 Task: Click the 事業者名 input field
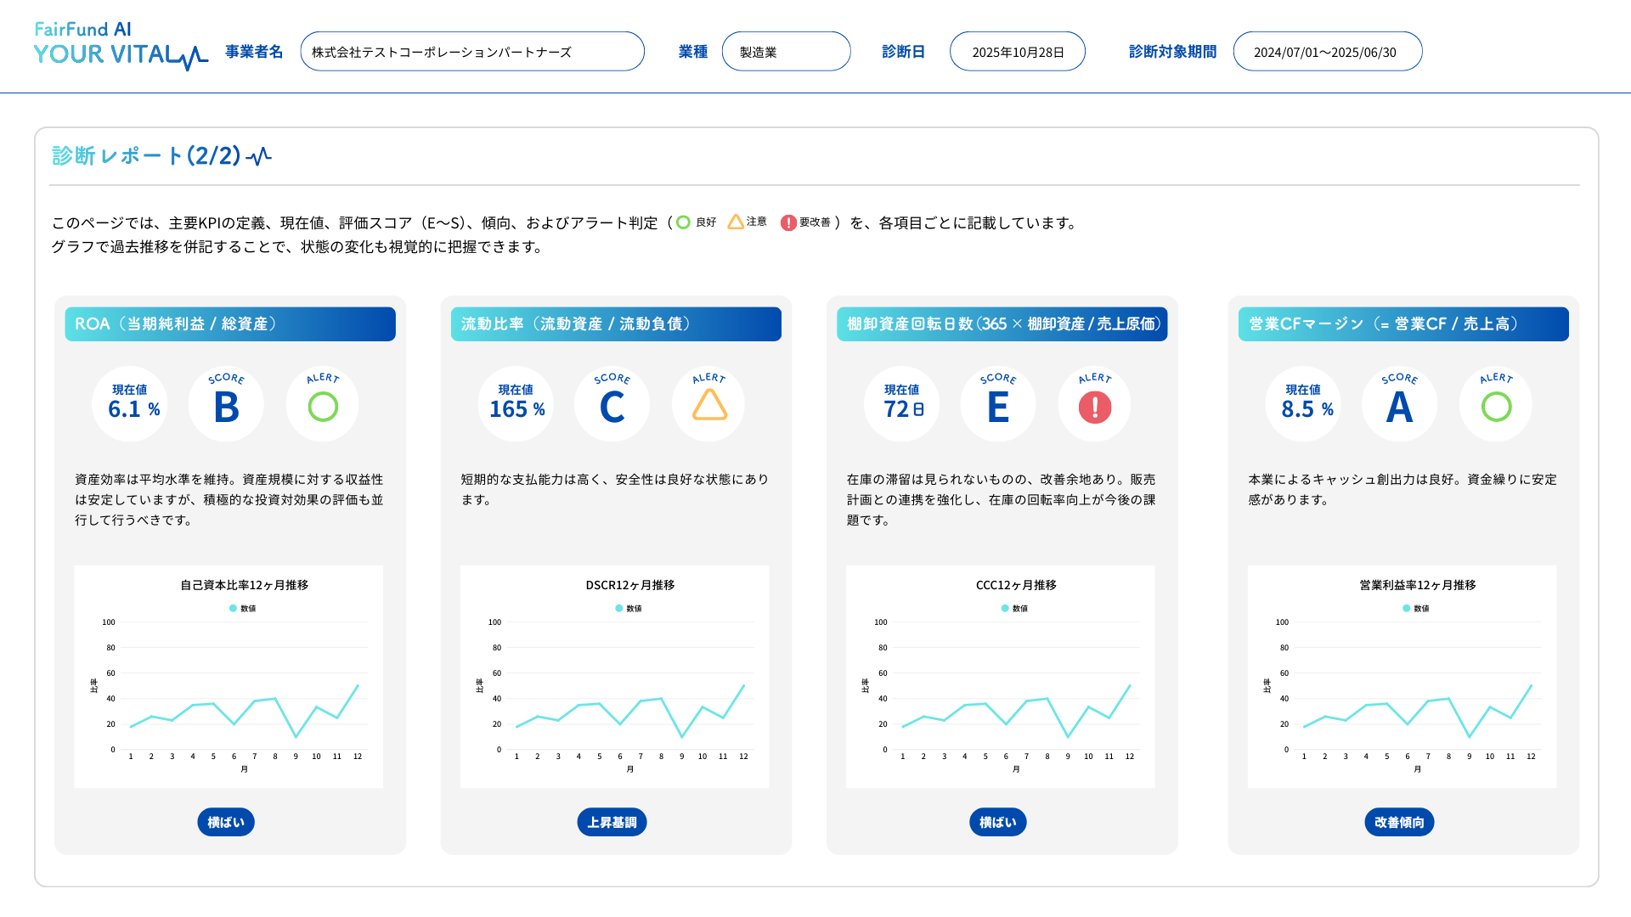(472, 51)
